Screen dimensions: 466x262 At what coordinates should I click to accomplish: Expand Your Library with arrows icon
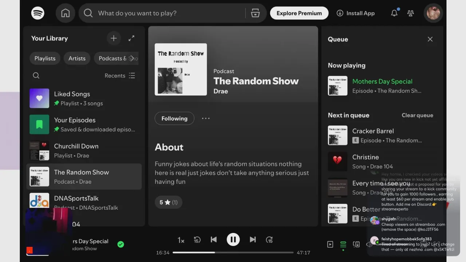tap(131, 38)
